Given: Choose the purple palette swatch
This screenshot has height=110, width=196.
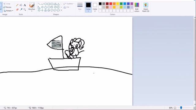Looking at the screenshot, I should coord(132,4).
